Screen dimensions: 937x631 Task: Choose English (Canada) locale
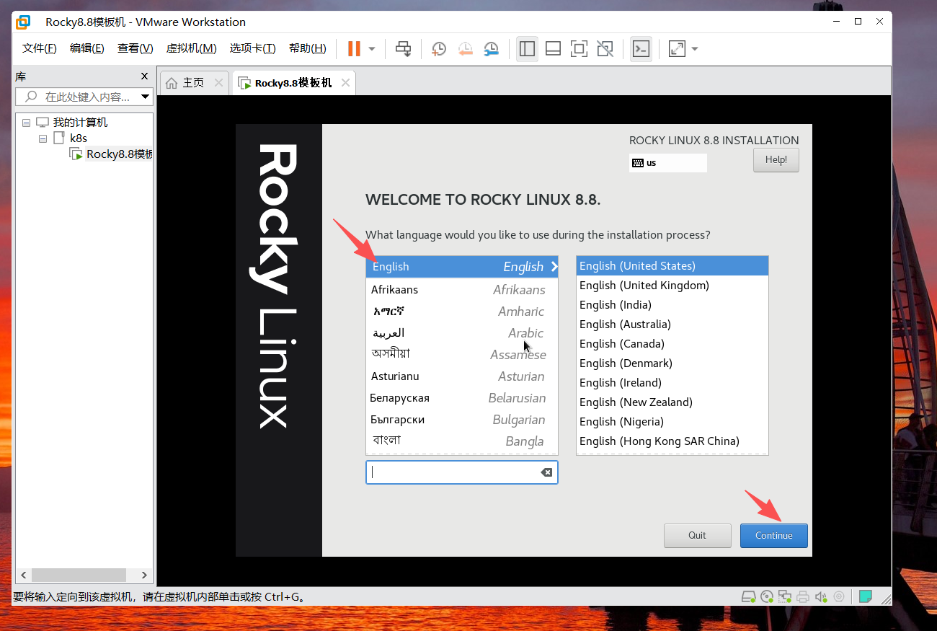tap(672, 344)
